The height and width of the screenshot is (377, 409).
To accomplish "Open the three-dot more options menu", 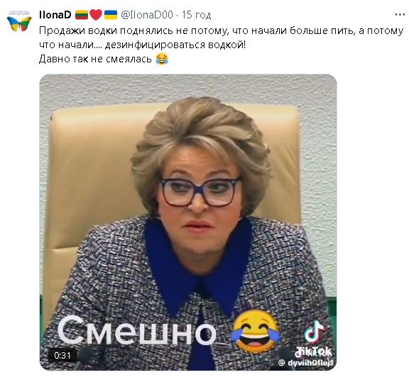I will coord(400,15).
